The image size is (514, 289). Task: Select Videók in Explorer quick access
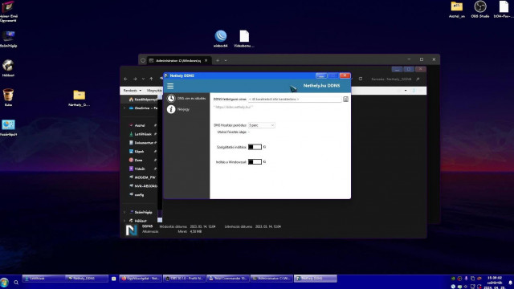[140, 169]
